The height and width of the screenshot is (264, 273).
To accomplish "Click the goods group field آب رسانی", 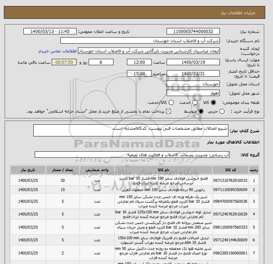I will click(x=132, y=155).
